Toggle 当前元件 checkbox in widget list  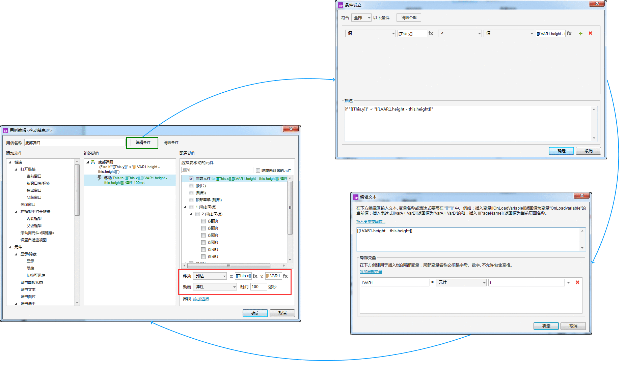[x=191, y=179]
